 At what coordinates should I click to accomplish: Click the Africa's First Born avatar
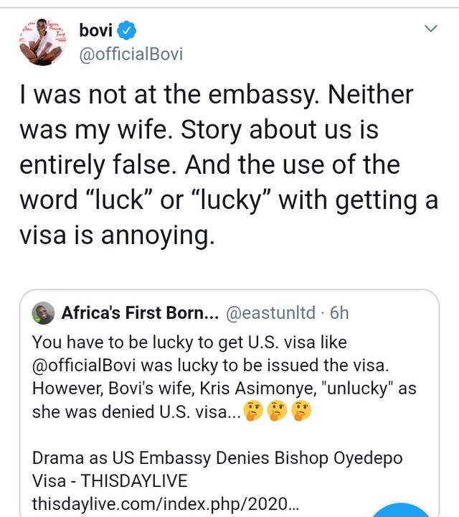tap(44, 313)
